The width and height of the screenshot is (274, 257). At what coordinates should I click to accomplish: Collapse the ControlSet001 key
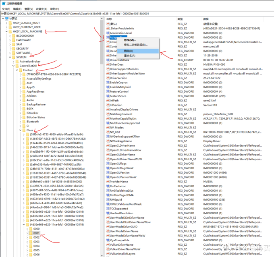tap(13, 66)
